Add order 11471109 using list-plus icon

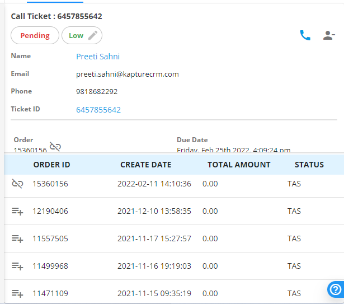pyautogui.click(x=17, y=293)
